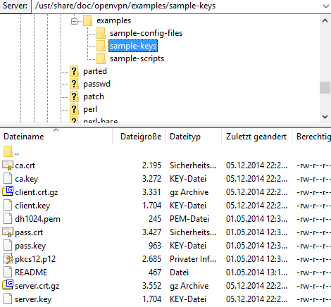Click the ca.crt certificate file icon
The height and width of the screenshot is (307, 331).
[8, 165]
